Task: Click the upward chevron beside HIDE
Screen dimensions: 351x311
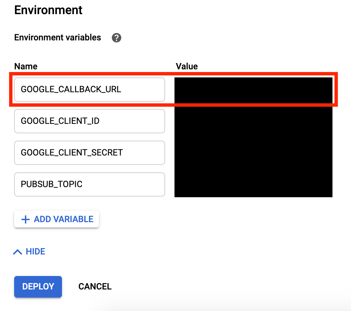Action: point(18,252)
